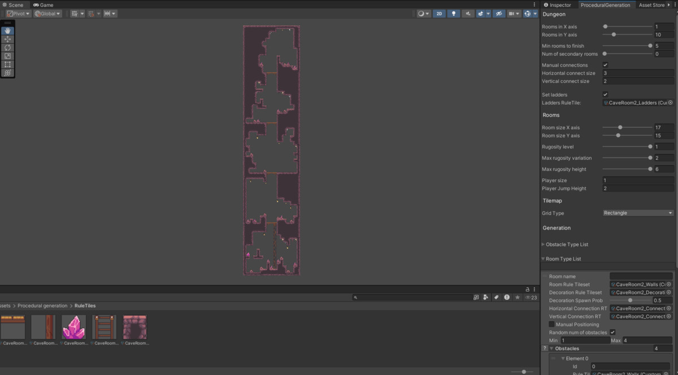Select the Hand (View) tool
This screenshot has height=375, width=678.
click(x=7, y=30)
